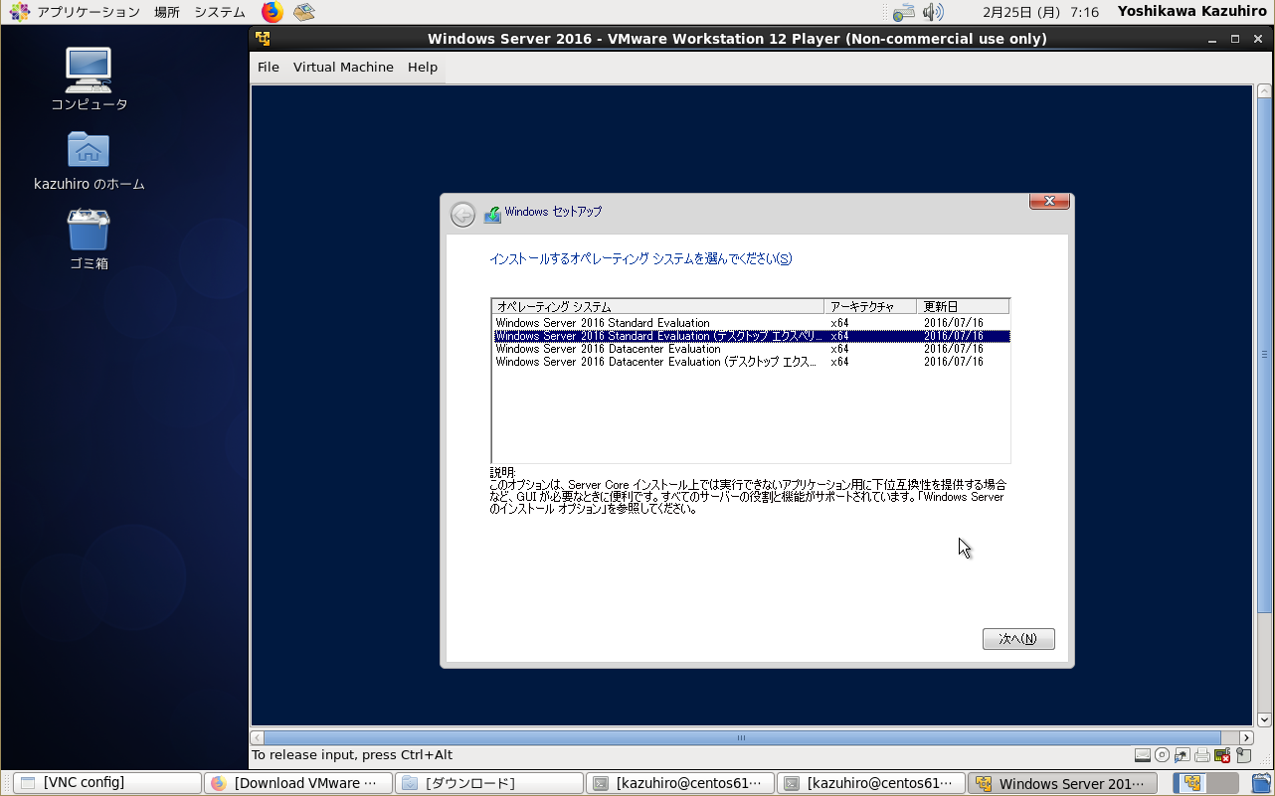Click the 次へ(N) button

[x=1017, y=639]
